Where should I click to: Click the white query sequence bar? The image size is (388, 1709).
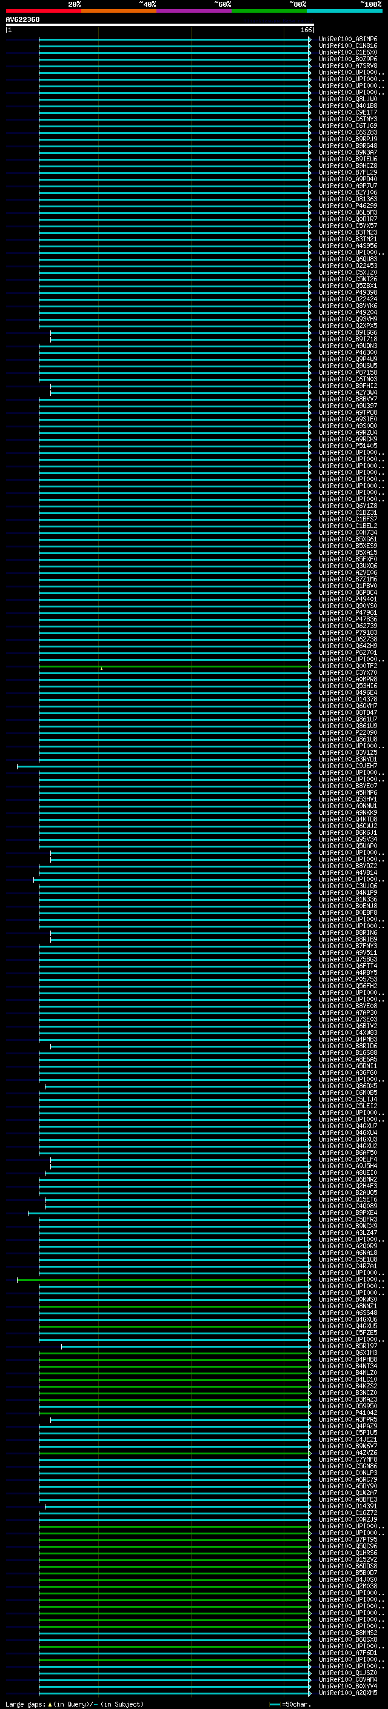159,25
